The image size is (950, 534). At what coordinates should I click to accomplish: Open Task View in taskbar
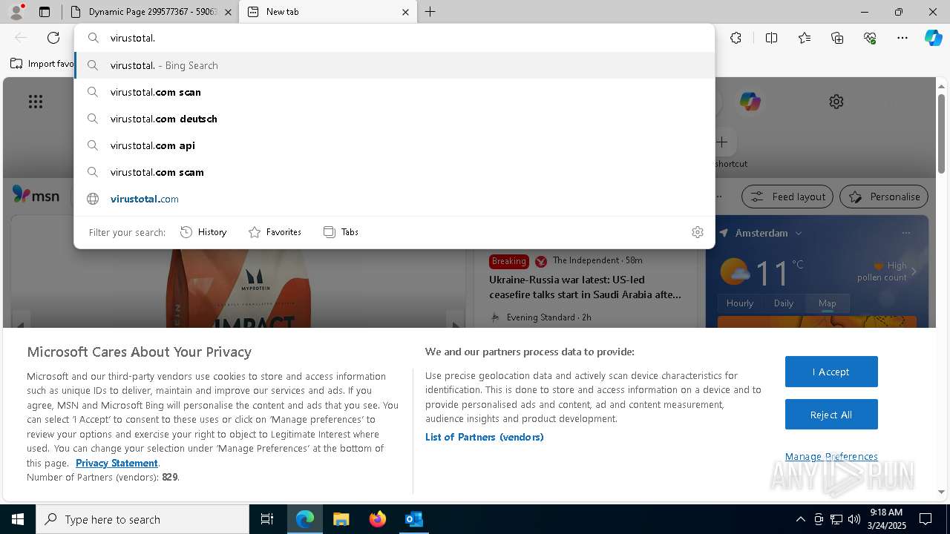[x=267, y=519]
